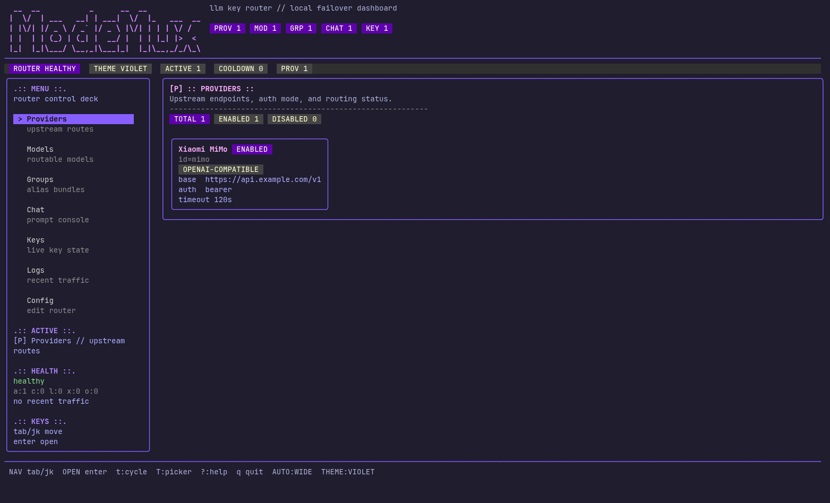Click OPEN enter in the footer
The image size is (830, 503).
pos(84,472)
